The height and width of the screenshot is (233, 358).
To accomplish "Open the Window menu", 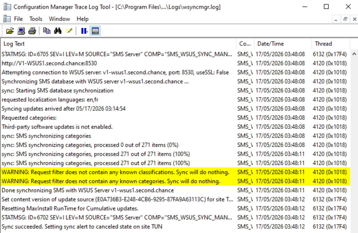I will click(x=59, y=19).
